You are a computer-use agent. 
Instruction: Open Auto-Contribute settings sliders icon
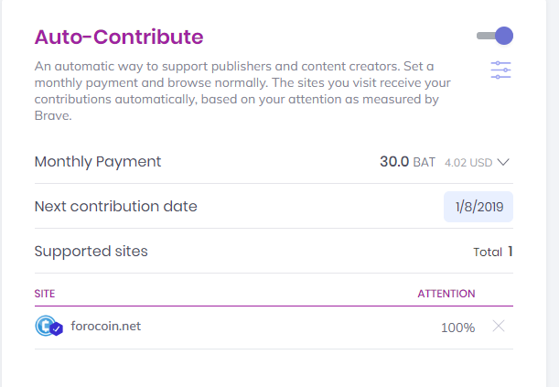pos(500,70)
